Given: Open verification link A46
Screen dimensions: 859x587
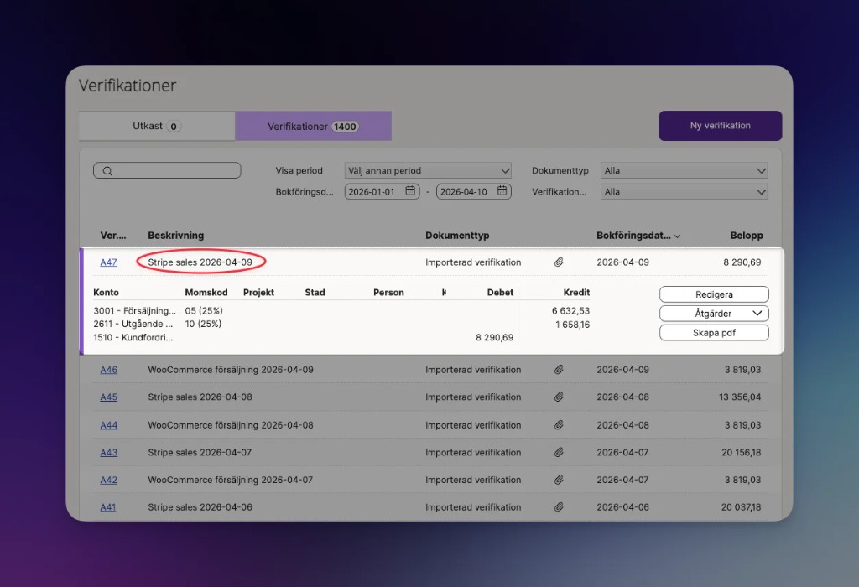Looking at the screenshot, I should pos(109,370).
